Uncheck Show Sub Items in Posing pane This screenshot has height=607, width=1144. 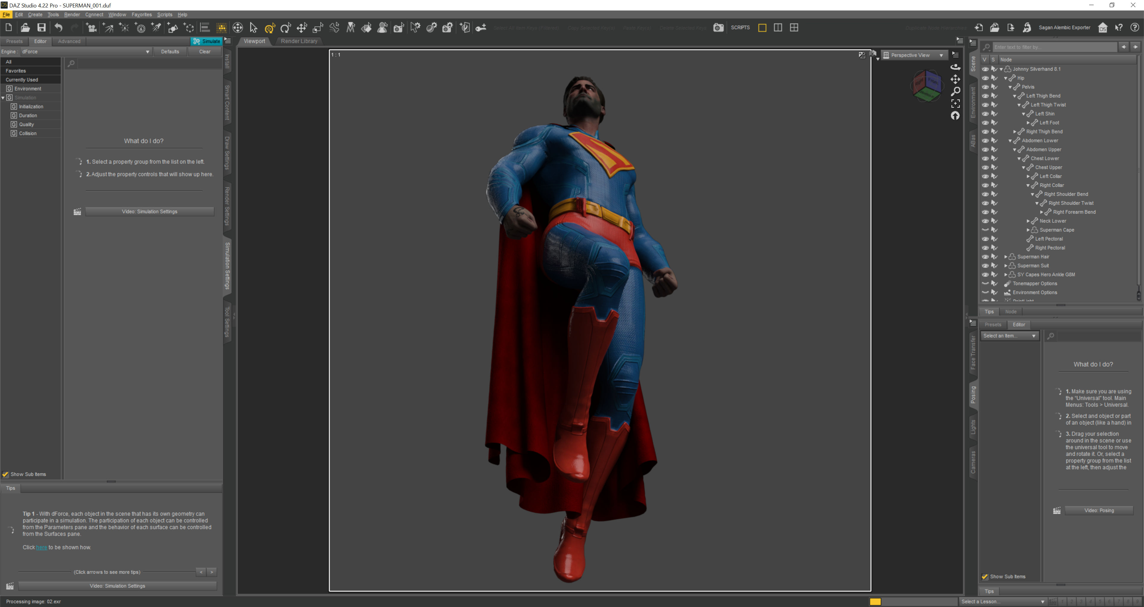985,577
